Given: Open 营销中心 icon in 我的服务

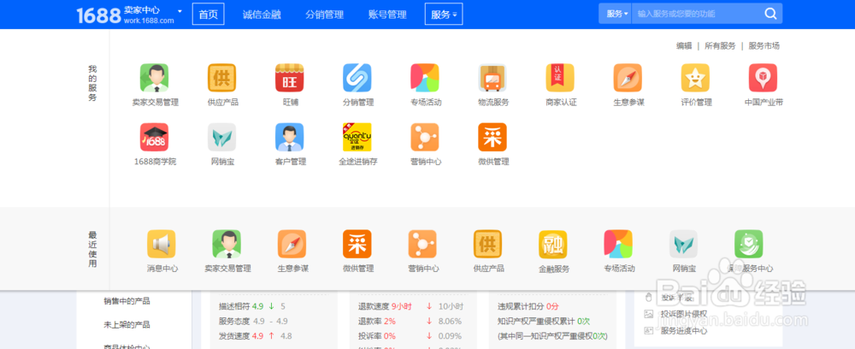Looking at the screenshot, I should [x=425, y=137].
